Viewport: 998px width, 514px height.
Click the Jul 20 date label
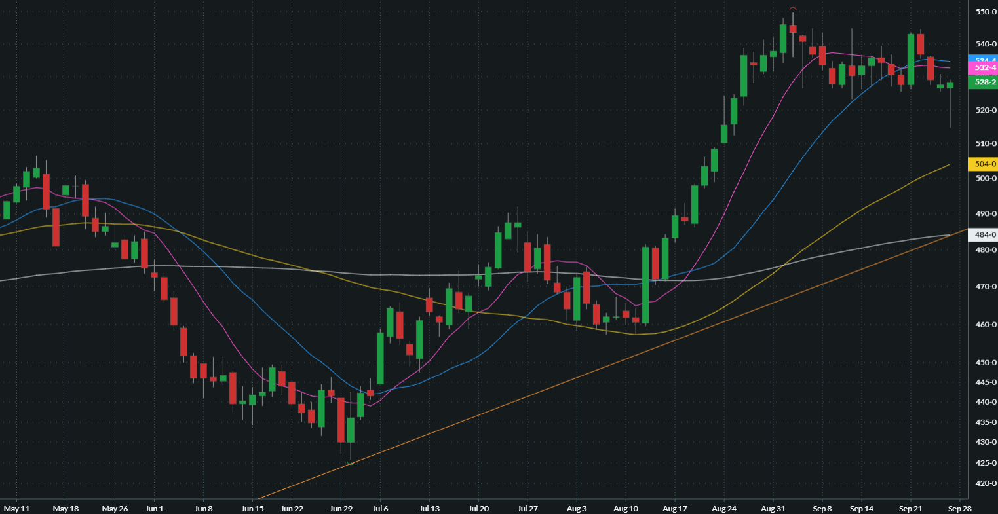coord(479,508)
